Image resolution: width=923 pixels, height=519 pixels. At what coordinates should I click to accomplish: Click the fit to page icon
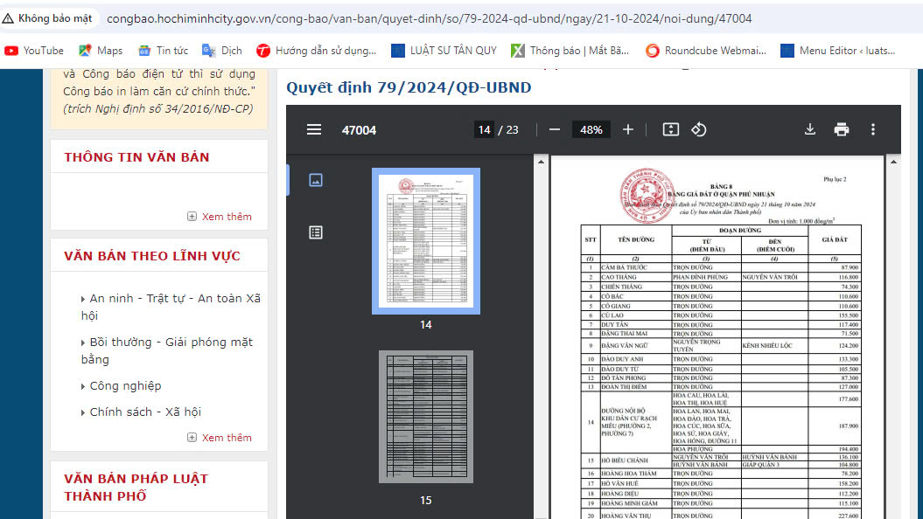[671, 129]
